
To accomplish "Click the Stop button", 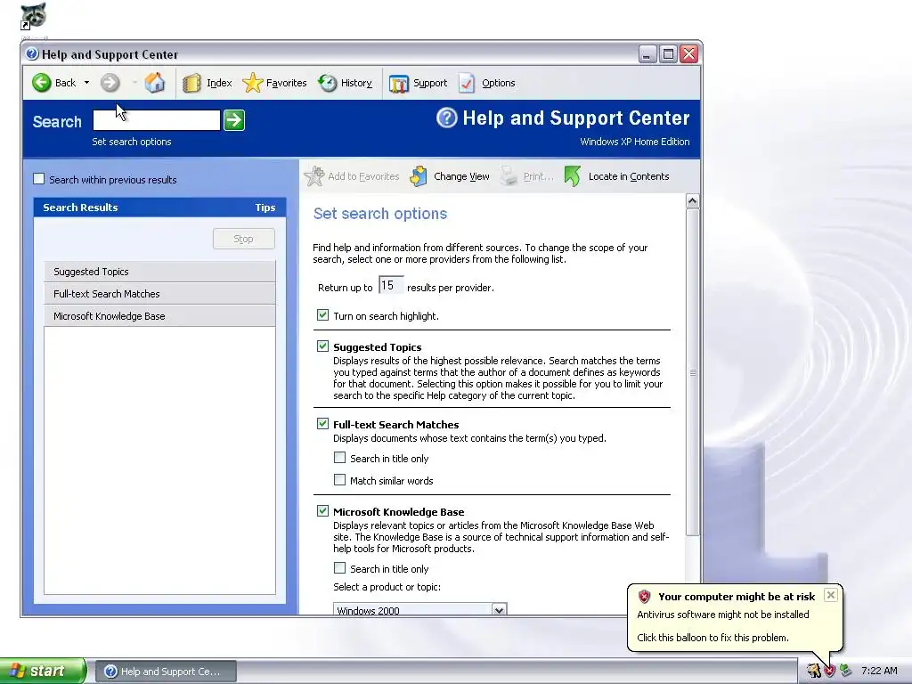I will tap(244, 239).
